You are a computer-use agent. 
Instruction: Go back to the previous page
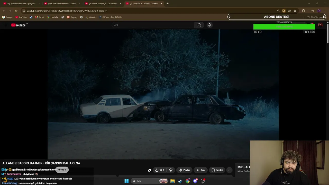point(4,11)
